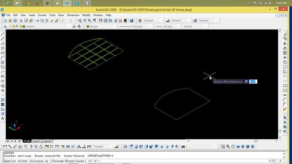
Task: Click the Mirror tool in Modify toolbar
Action: click(x=285, y=43)
